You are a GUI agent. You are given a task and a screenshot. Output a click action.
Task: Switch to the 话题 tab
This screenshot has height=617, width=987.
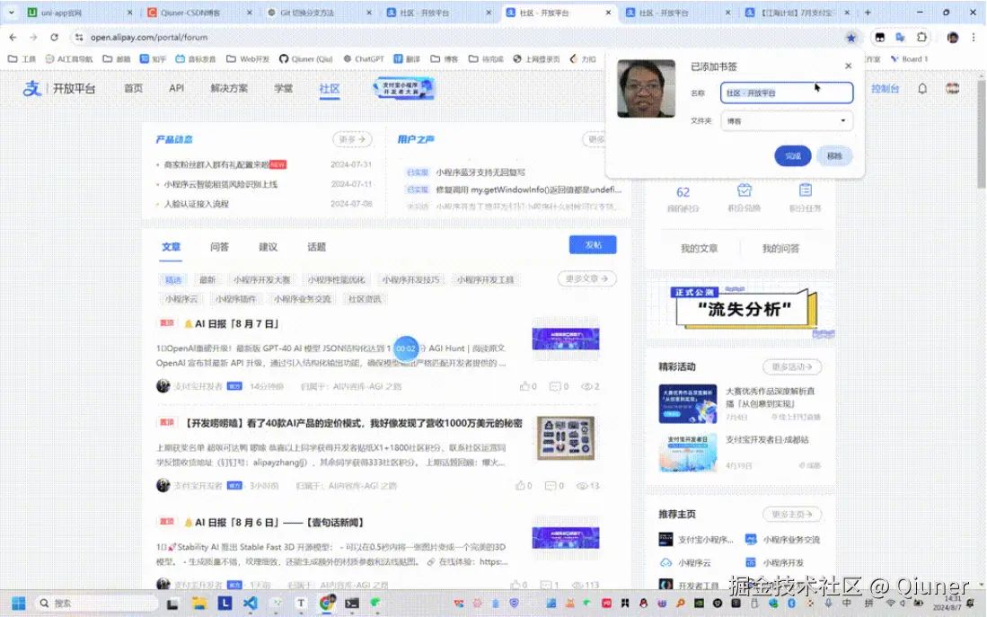pos(317,248)
